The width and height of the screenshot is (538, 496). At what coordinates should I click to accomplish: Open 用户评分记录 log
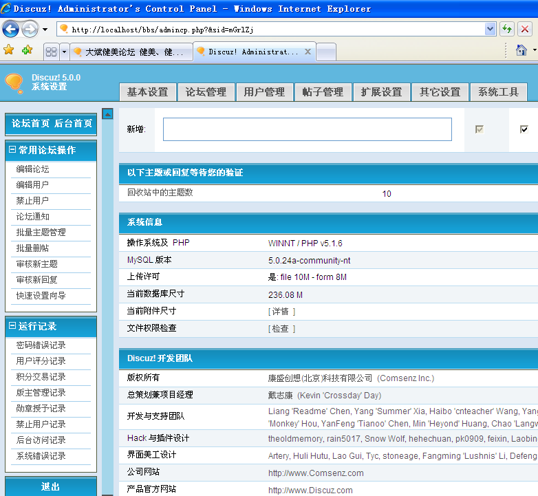click(41, 361)
